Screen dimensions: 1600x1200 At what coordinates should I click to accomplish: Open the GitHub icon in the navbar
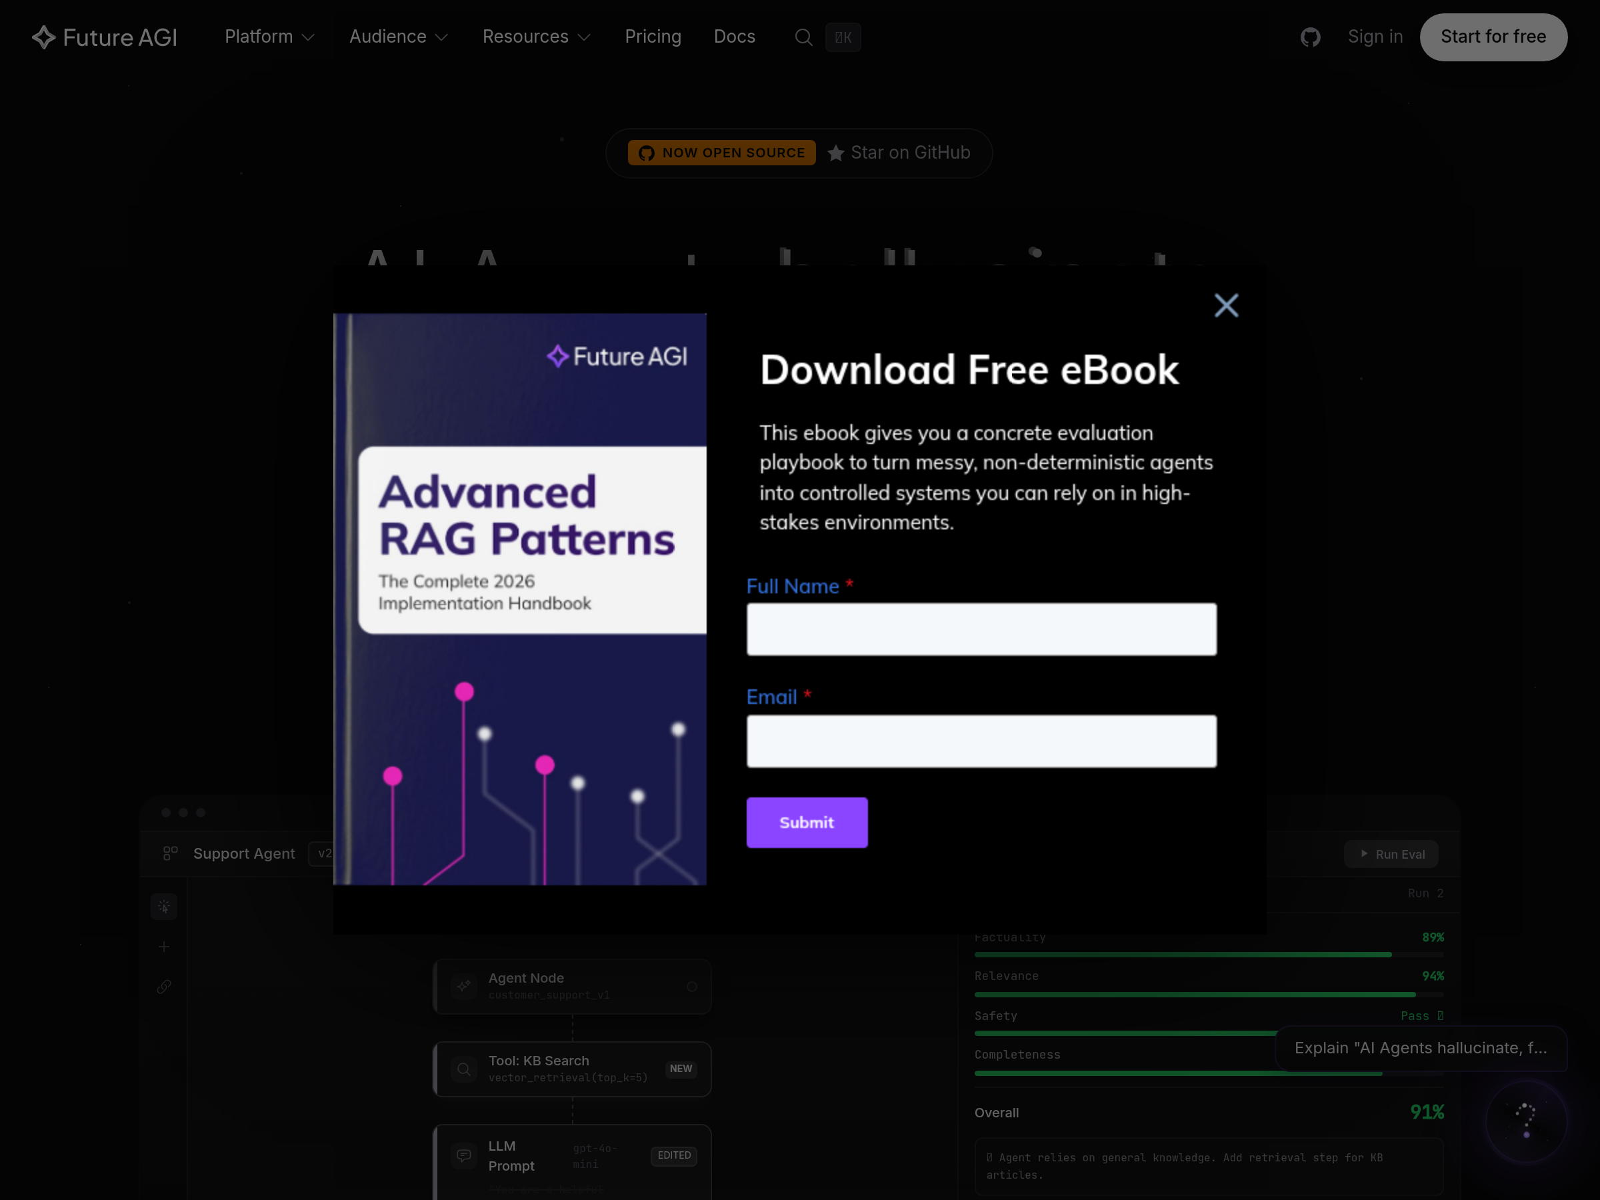[1310, 37]
